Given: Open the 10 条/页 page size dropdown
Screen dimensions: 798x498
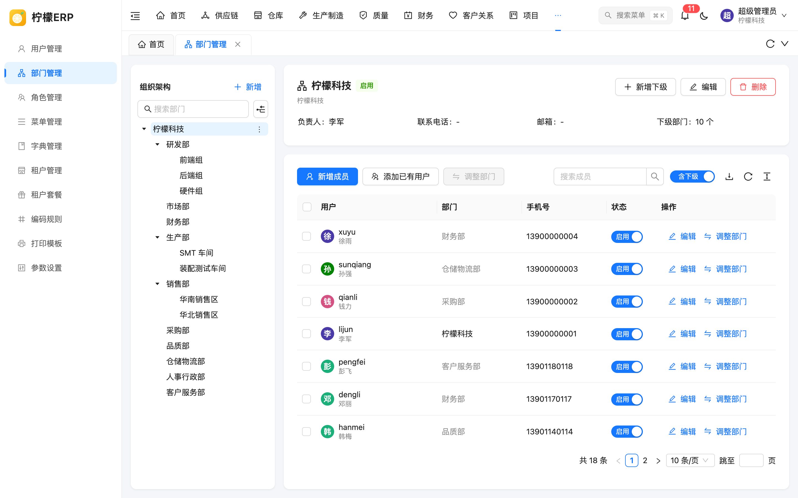Looking at the screenshot, I should click(690, 460).
